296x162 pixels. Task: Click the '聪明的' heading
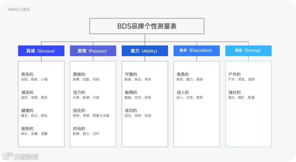(x=131, y=92)
